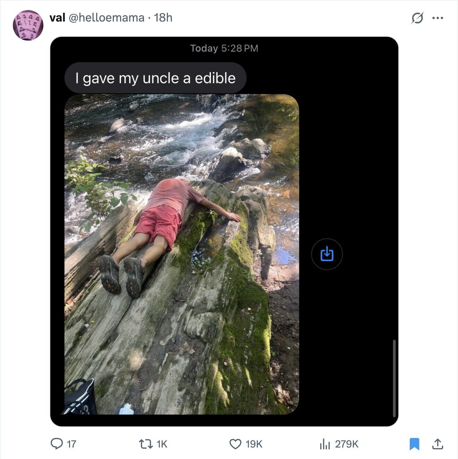Click the Grok explain-this-post icon

417,18
